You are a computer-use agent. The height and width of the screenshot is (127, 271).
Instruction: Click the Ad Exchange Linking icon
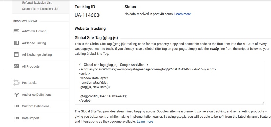[x=16, y=55]
